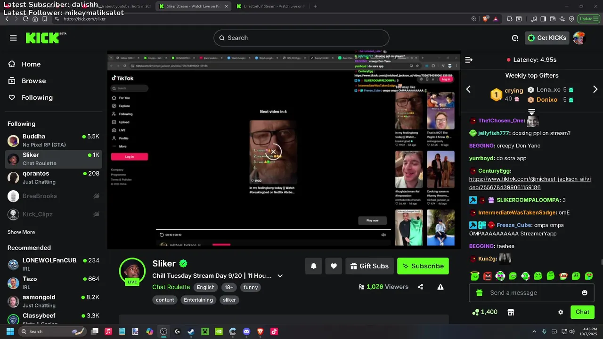Click the Entertaining tag
Screen dimensions: 603x339
tap(198, 300)
